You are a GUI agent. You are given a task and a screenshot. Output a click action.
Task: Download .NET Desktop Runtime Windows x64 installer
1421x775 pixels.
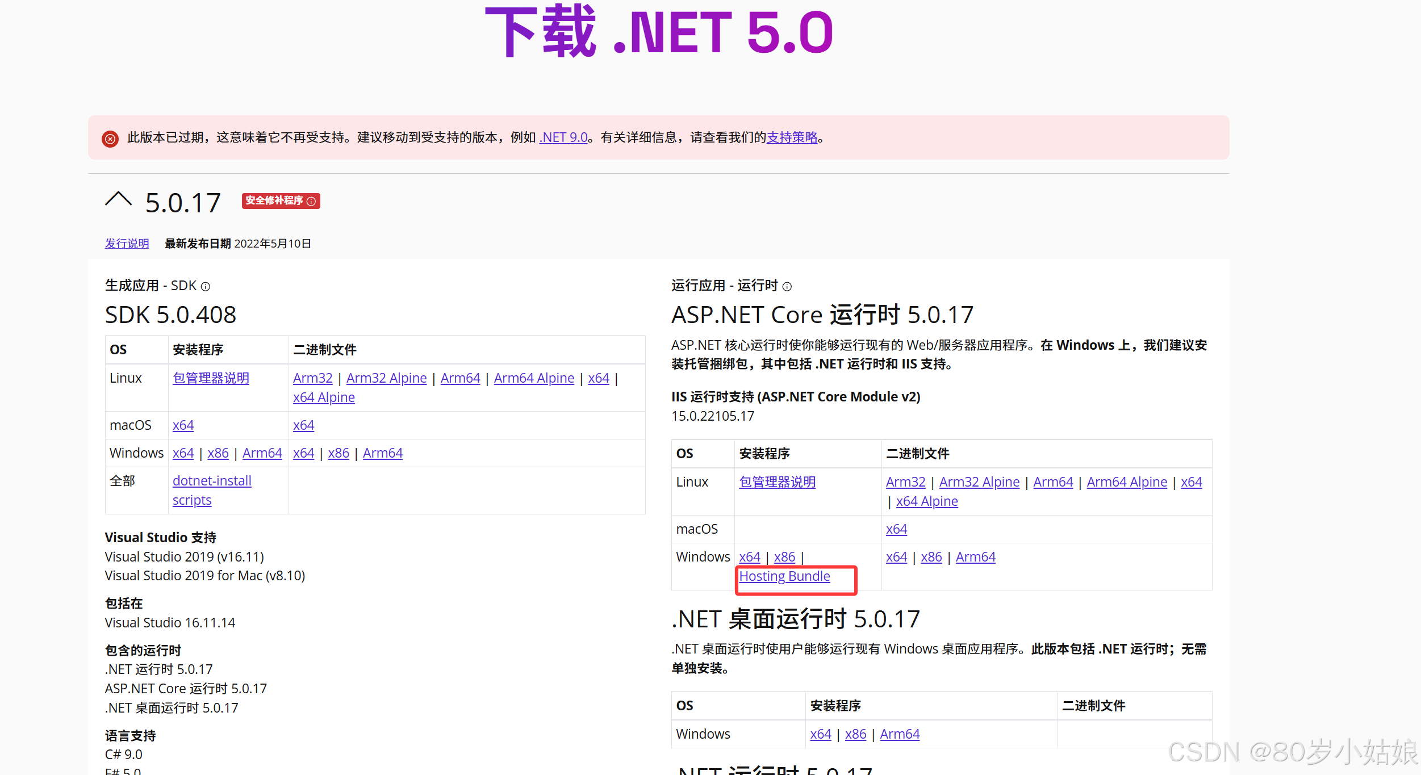tap(821, 734)
